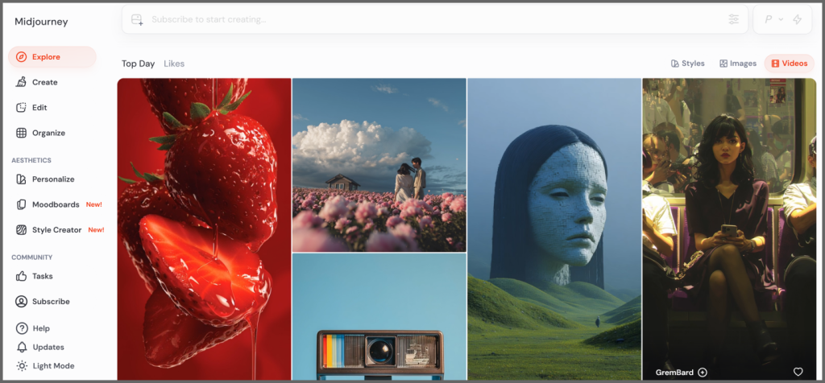Click the prompt input field
The height and width of the screenshot is (383, 825).
point(434,19)
